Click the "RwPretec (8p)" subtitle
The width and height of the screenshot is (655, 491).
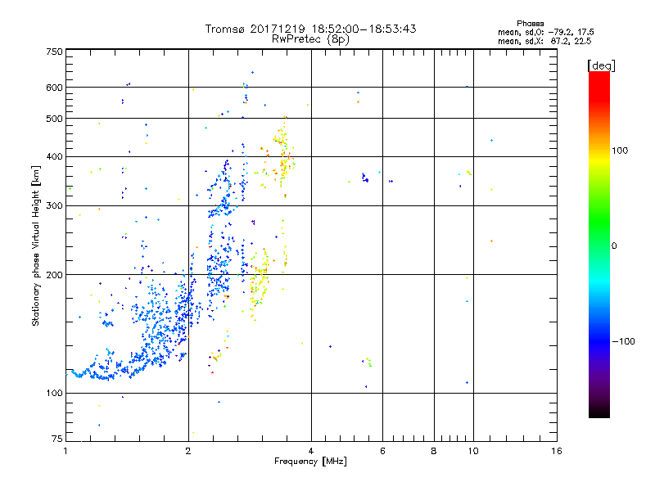coord(310,39)
